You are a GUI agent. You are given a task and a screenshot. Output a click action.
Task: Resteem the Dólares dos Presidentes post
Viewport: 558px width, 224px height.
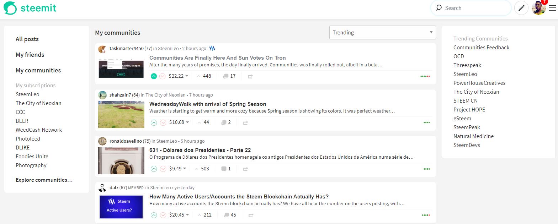[x=245, y=169]
